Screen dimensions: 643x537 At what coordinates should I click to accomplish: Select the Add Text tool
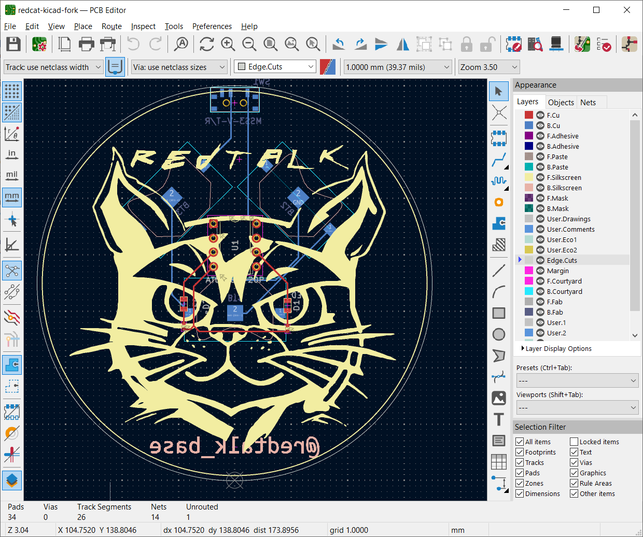click(x=499, y=419)
